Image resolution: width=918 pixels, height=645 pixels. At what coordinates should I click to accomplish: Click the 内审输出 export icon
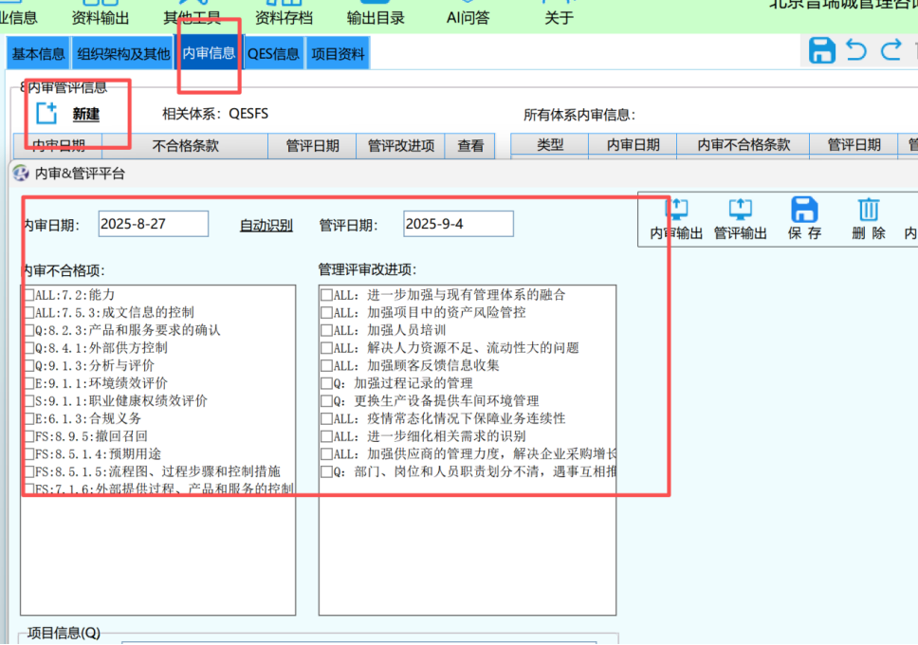[x=676, y=218]
